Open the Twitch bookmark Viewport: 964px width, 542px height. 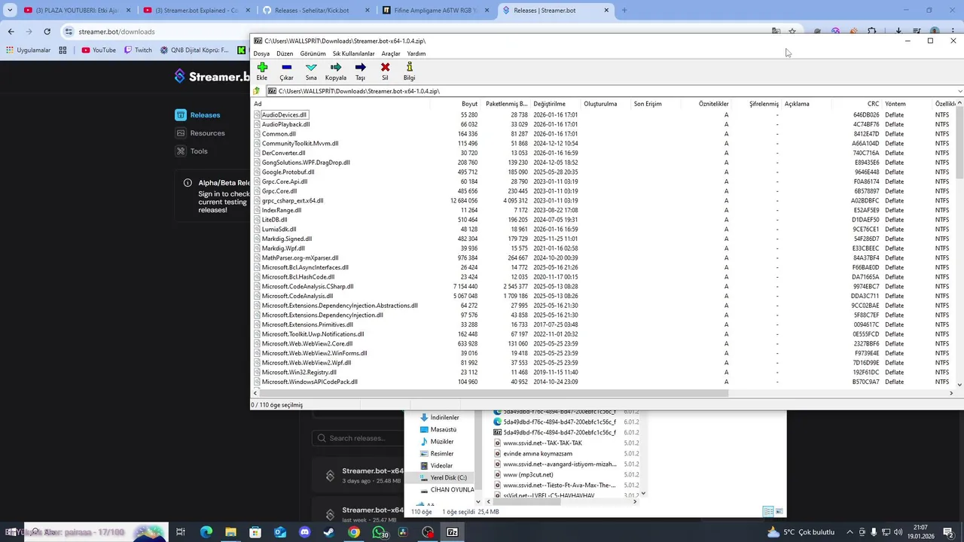pyautogui.click(x=137, y=50)
